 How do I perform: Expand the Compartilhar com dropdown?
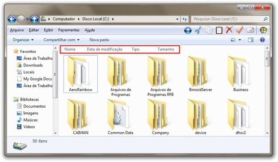pos(61,40)
